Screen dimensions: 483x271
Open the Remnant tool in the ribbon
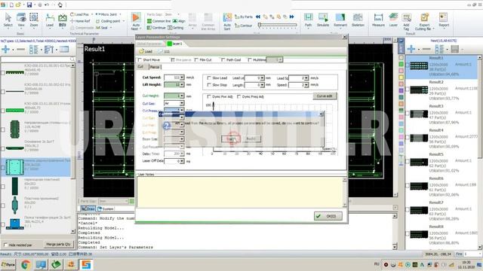[340, 20]
